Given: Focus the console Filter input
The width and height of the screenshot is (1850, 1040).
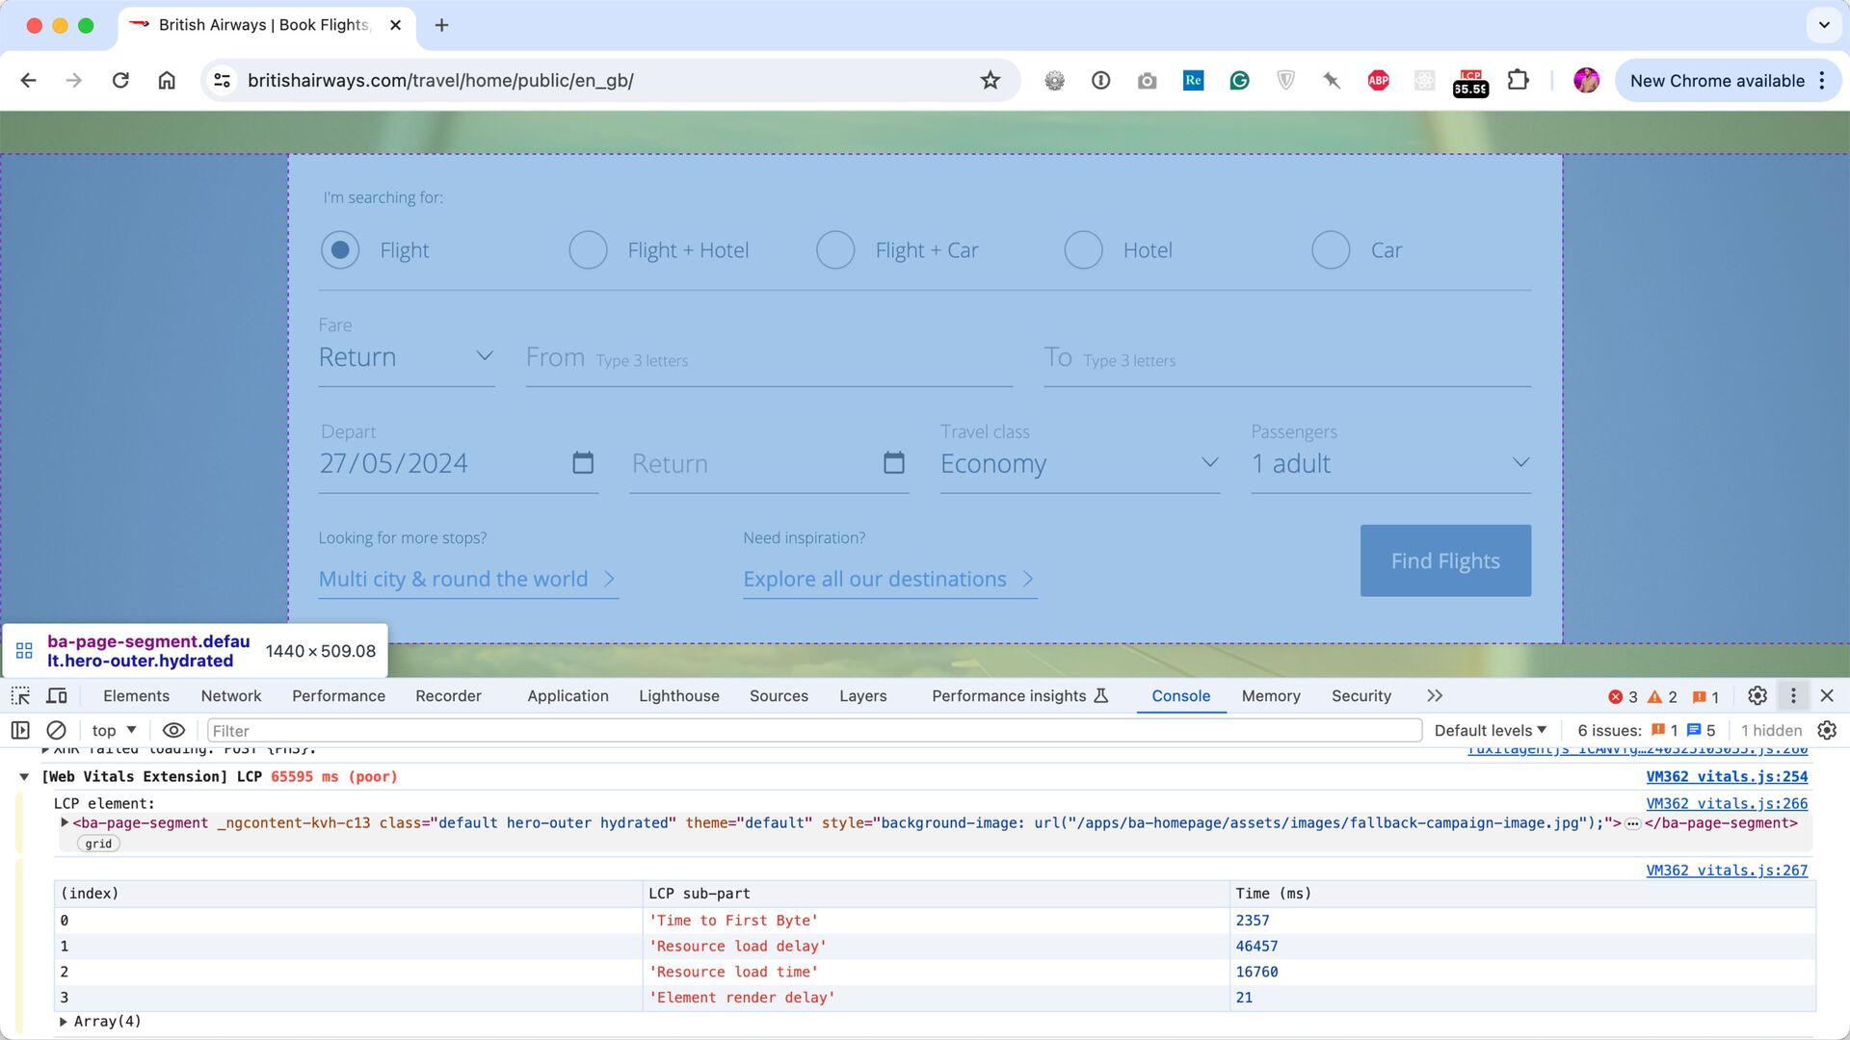Looking at the screenshot, I should click(814, 730).
